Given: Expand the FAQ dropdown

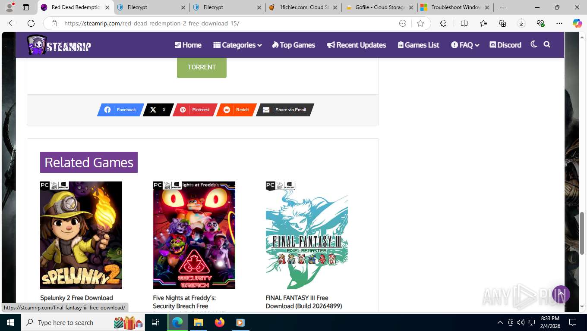Looking at the screenshot, I should coord(465,45).
